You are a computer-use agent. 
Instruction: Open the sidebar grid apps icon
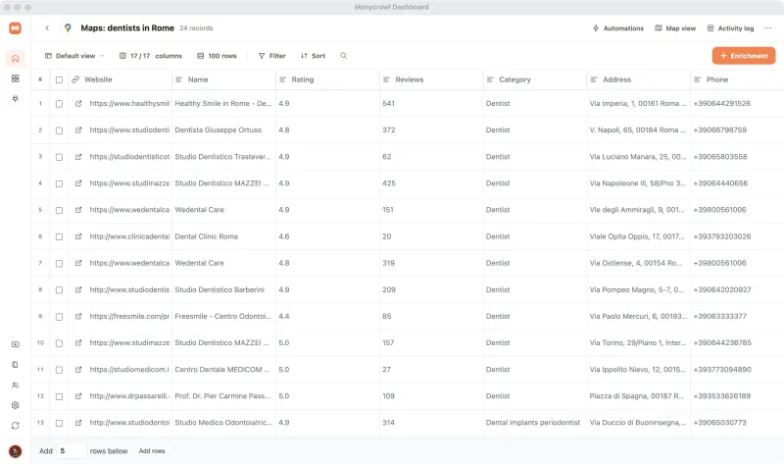pos(16,78)
